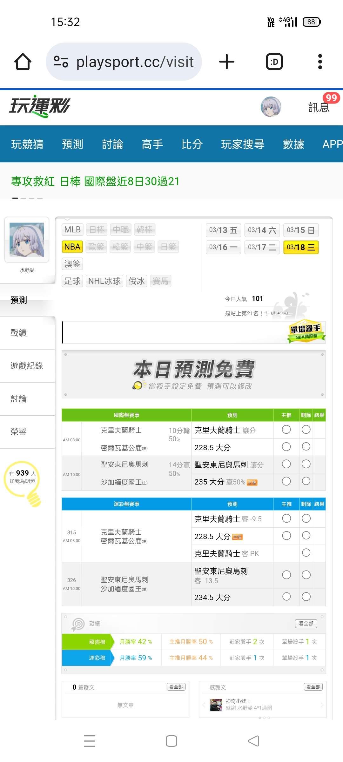Choose date 03/17 二
The image size is (343, 762).
point(262,247)
